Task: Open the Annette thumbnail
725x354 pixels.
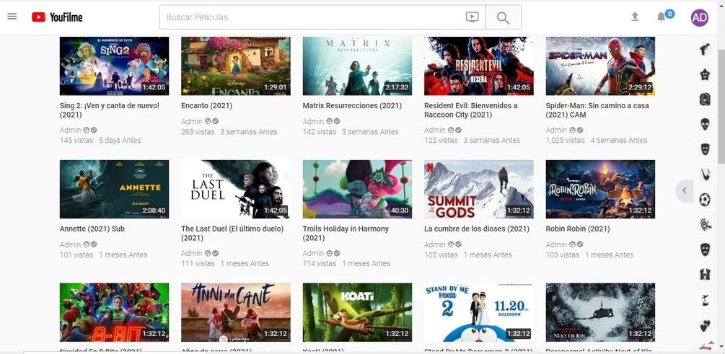Action: [114, 189]
